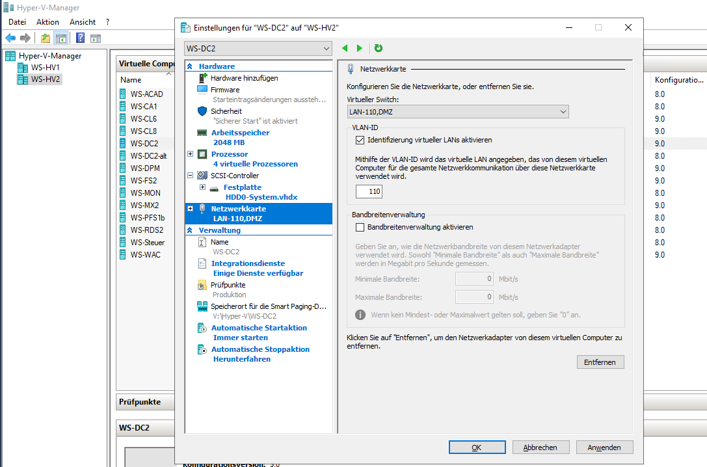Select WS-RDS2 in the VM list
Image resolution: width=707 pixels, height=467 pixels.
click(147, 230)
